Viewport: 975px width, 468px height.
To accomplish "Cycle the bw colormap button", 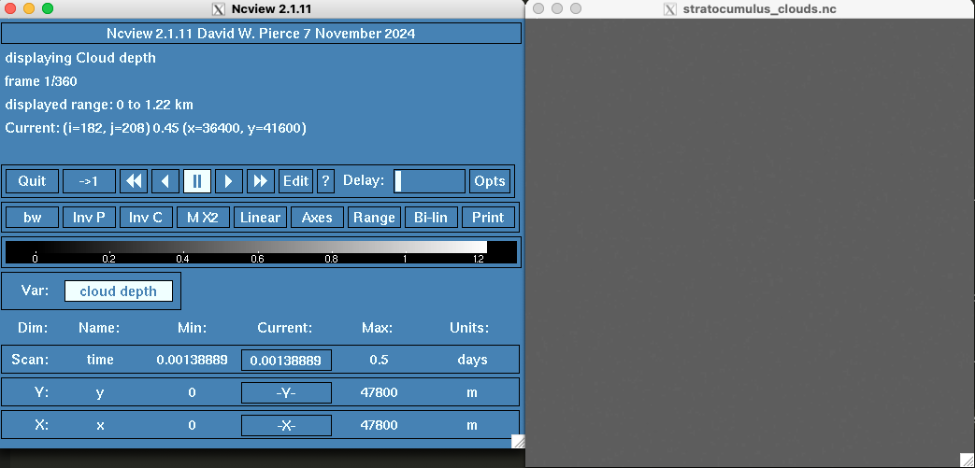I will pyautogui.click(x=33, y=218).
